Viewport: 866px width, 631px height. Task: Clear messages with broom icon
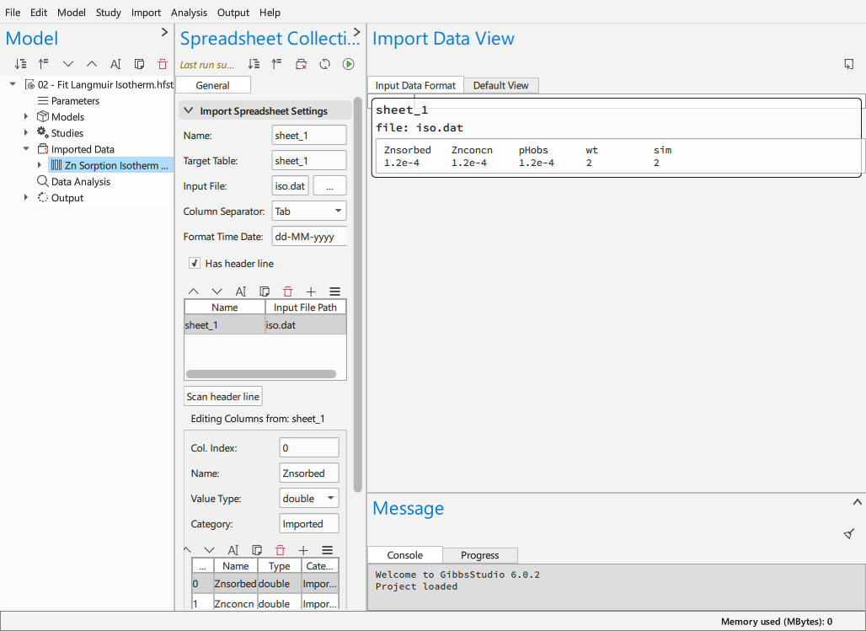(x=849, y=534)
